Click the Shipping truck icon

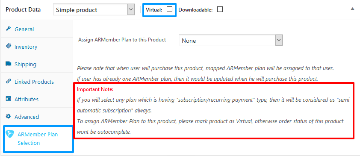[8, 64]
